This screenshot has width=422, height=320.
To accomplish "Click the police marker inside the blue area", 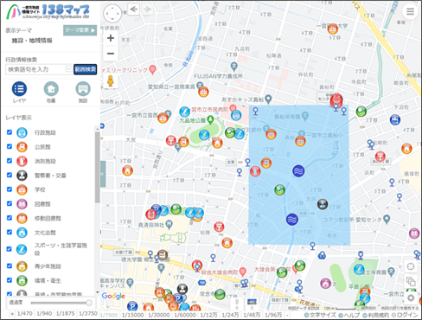I will [x=323, y=204].
